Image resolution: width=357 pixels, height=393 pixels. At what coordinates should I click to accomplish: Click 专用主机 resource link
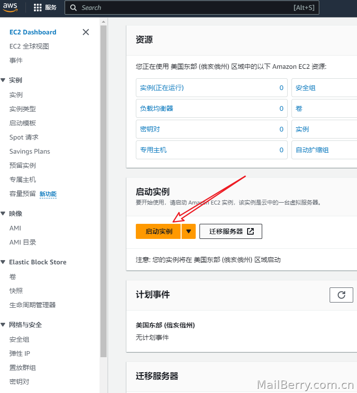(x=153, y=150)
